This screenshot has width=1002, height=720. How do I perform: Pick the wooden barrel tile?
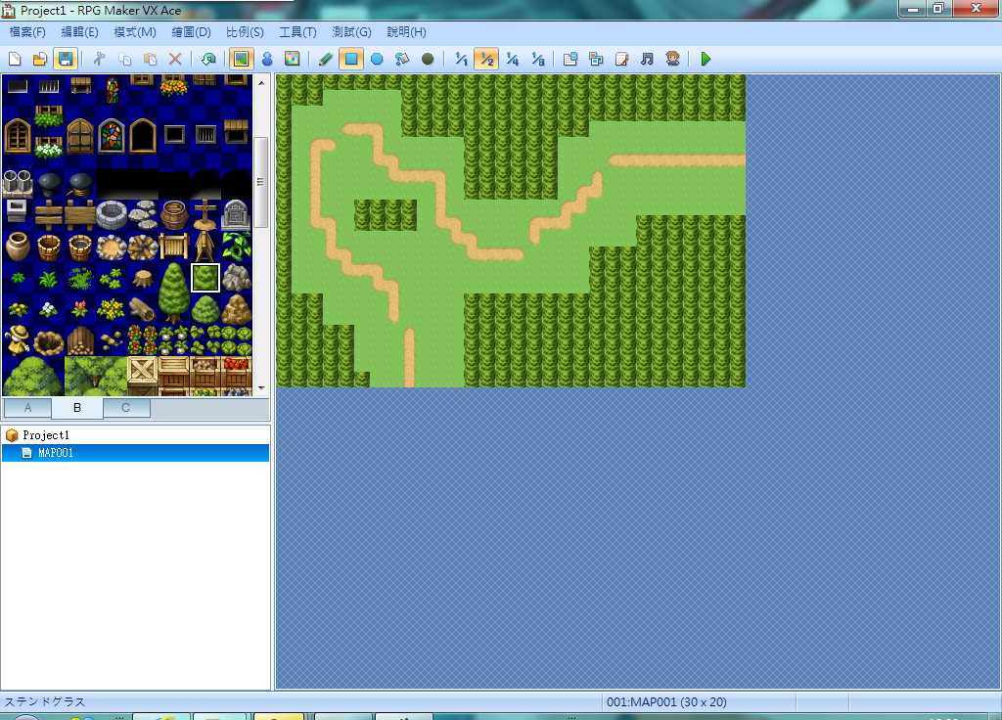(174, 214)
